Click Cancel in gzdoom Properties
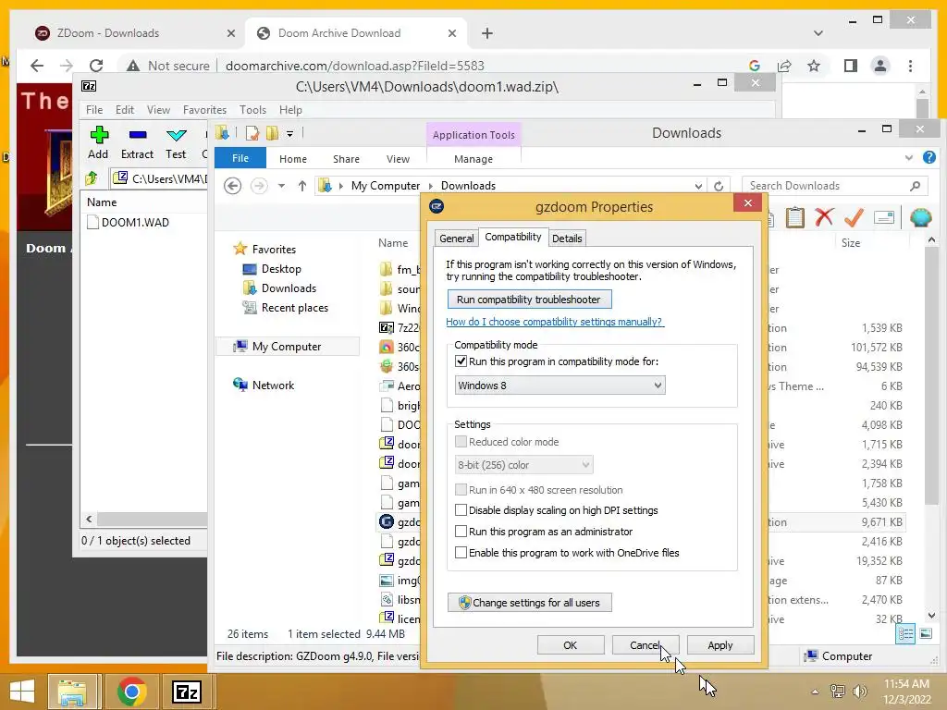Viewport: 947px width, 710px height. 645,644
